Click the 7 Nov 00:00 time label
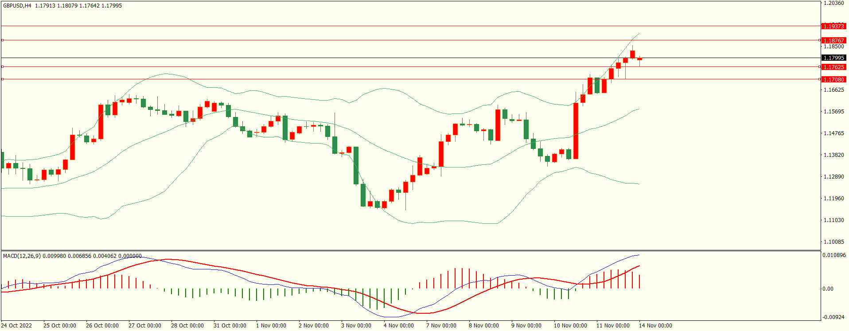Screen dimensions: 849x331 (441, 326)
